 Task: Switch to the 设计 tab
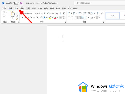[28, 8]
